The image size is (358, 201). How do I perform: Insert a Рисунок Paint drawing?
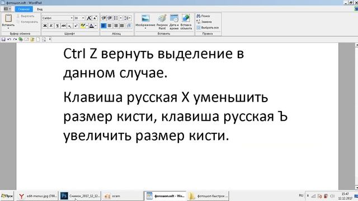tap(162, 22)
